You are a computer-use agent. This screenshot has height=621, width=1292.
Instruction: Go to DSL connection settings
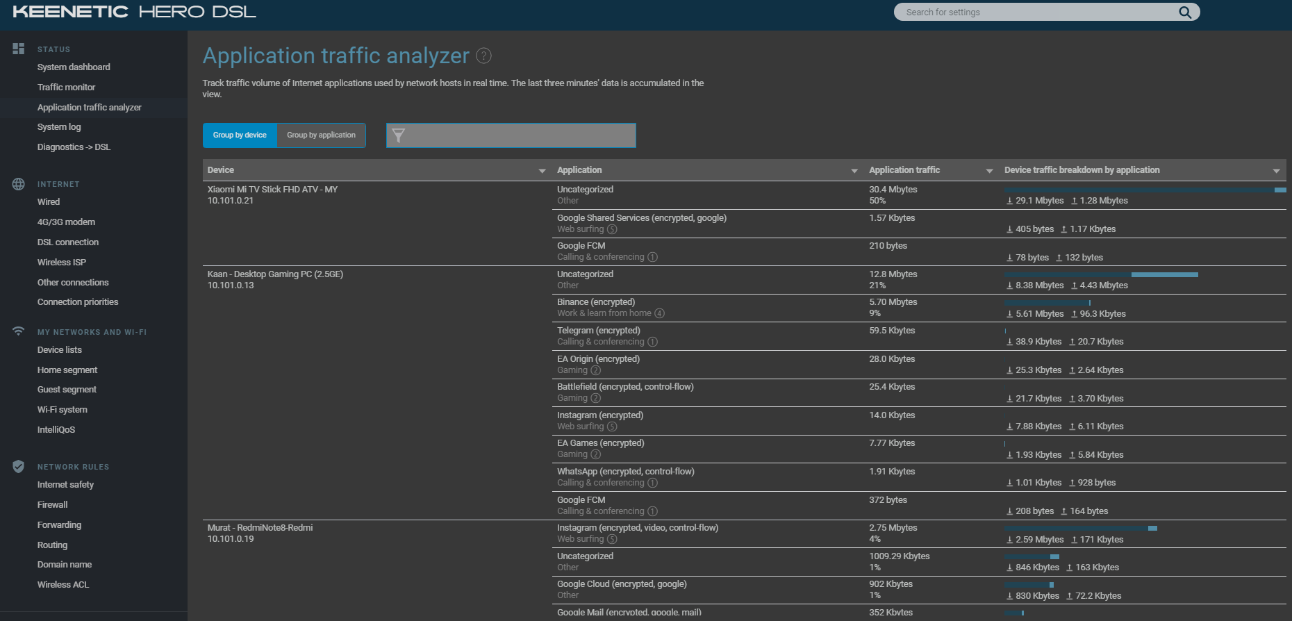68,242
